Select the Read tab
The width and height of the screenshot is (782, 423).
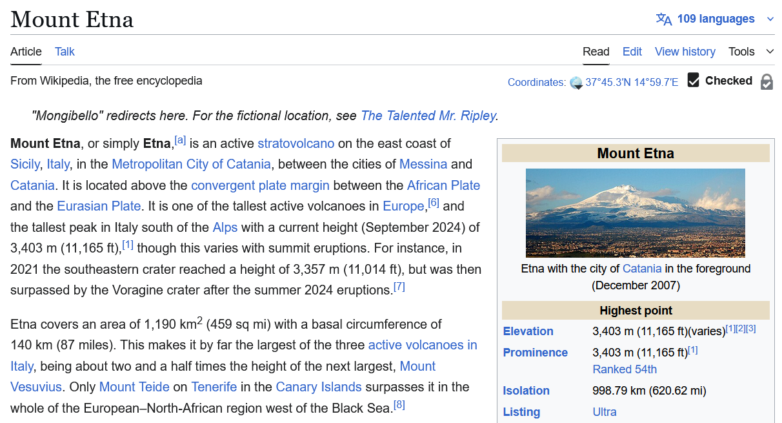[596, 52]
